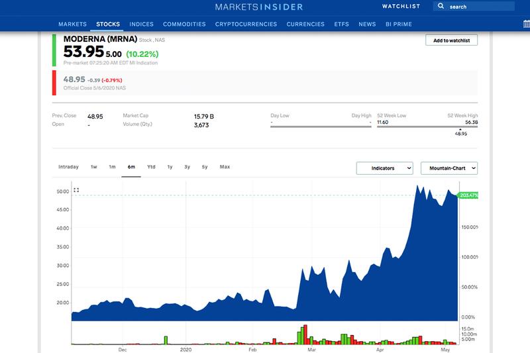Navigate to the ETFs section

[x=341, y=24]
